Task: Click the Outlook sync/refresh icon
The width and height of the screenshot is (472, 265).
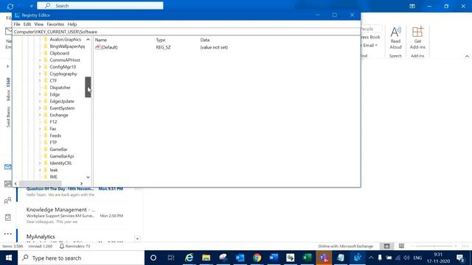Action: (10, 6)
